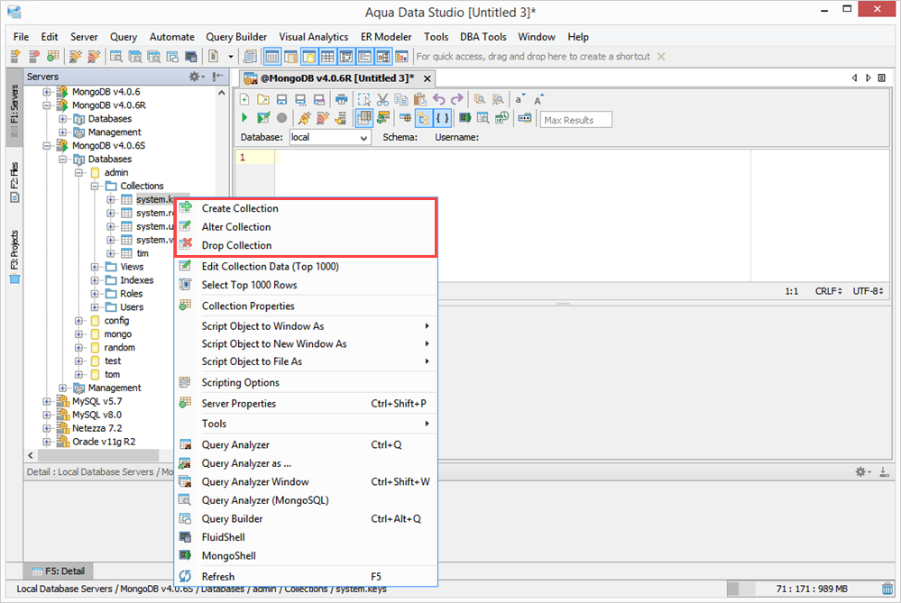This screenshot has height=603, width=901.
Task: Expand the MongoDB v4.0.6 server node
Action: 47,92
